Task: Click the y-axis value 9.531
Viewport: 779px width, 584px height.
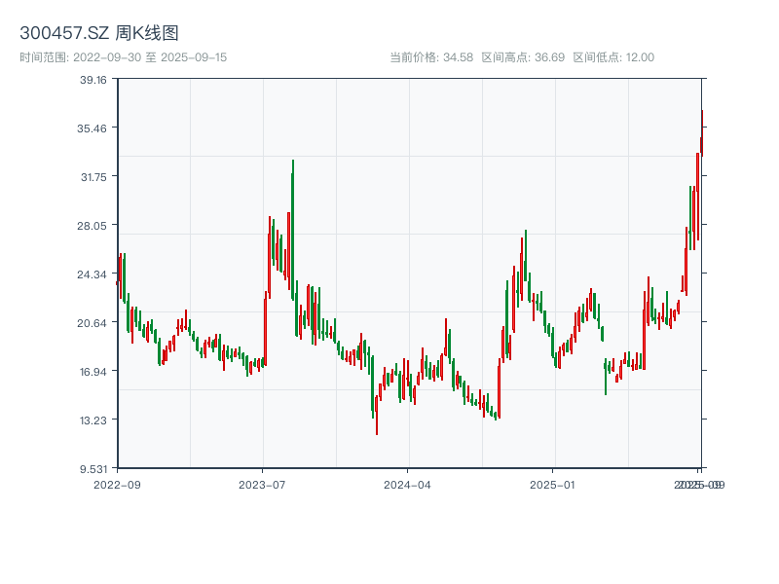Action: tap(93, 469)
